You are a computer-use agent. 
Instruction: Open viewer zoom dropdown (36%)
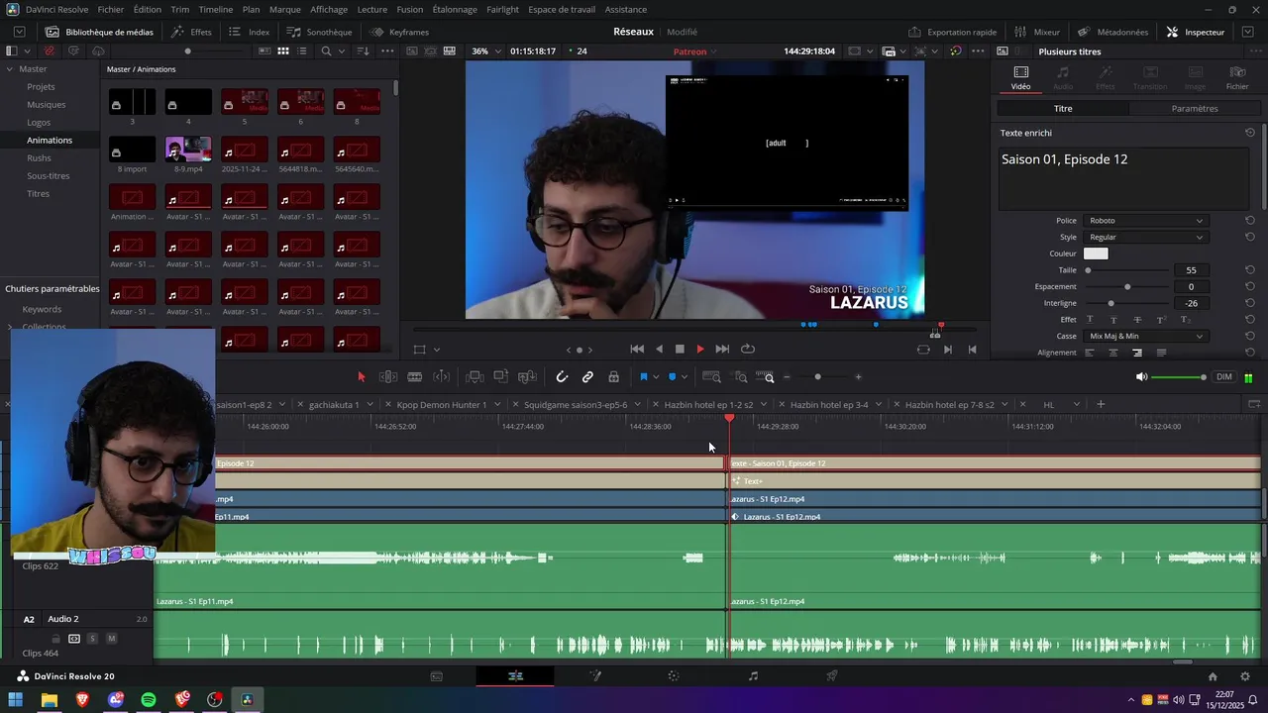coord(485,51)
